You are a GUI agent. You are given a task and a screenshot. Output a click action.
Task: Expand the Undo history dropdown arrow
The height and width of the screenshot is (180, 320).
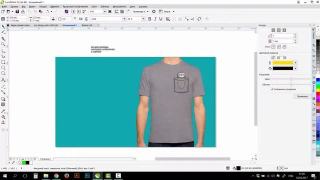51,11
